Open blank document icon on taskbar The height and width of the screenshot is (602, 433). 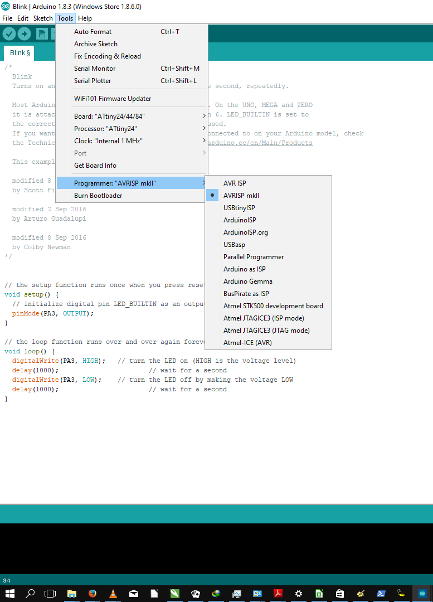coord(154,594)
